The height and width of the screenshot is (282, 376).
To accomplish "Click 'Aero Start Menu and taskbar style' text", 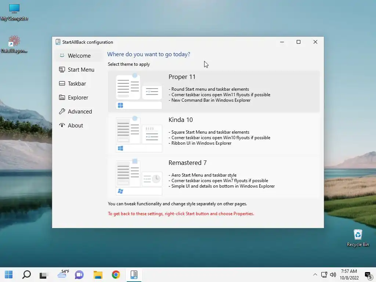I will coord(204,175).
